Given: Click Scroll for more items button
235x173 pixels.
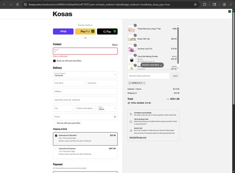Looking at the screenshot, I should (152, 65).
